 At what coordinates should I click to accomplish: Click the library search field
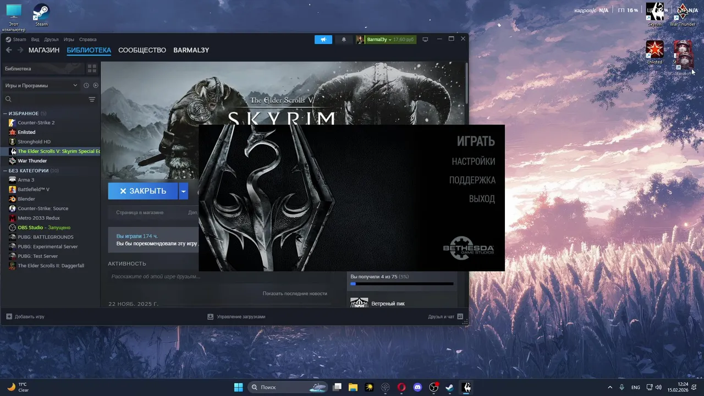(45, 100)
